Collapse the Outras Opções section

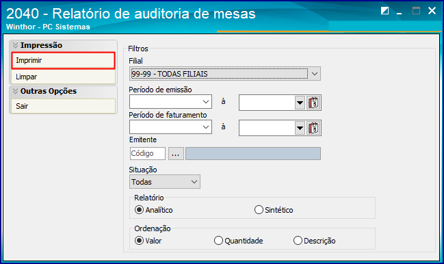point(15,91)
